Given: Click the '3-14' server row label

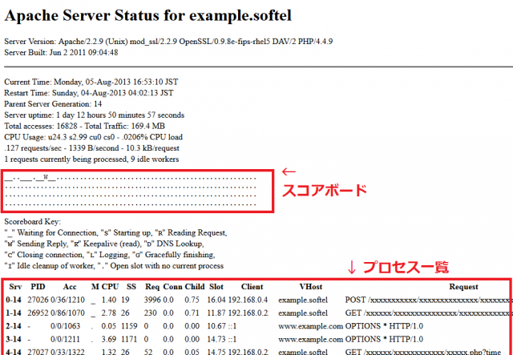Looking at the screenshot, I should tap(14, 339).
